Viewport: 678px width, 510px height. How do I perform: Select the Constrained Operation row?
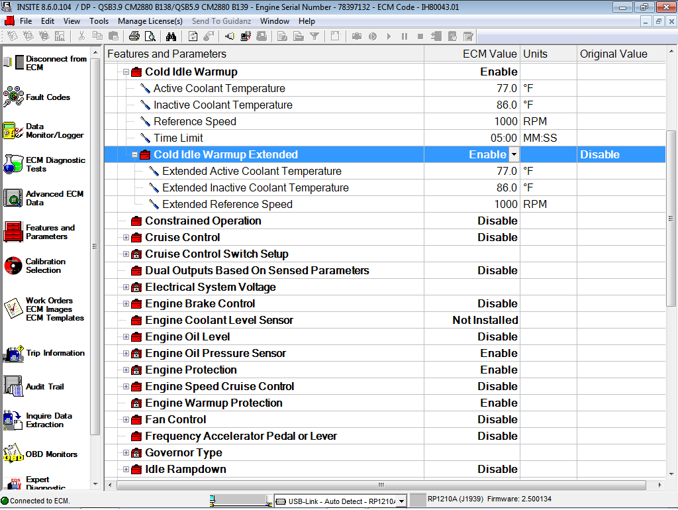(385, 221)
